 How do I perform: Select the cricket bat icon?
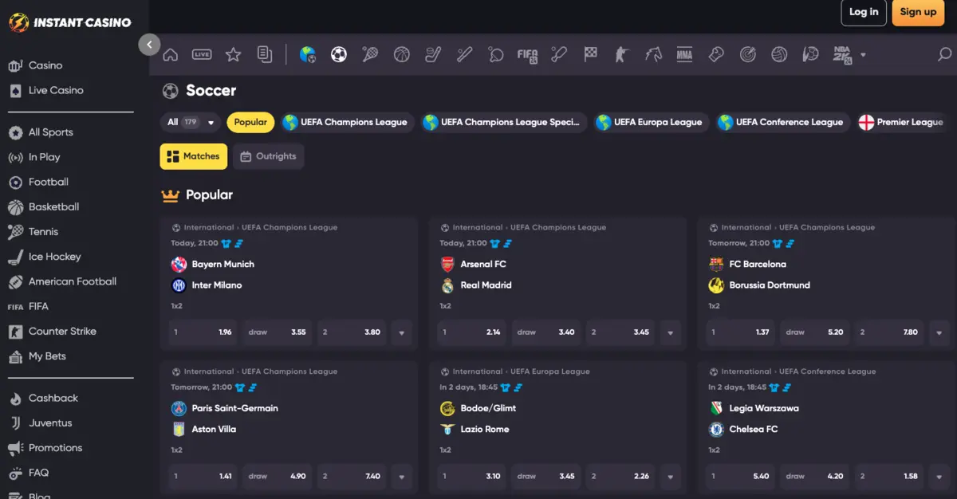559,55
